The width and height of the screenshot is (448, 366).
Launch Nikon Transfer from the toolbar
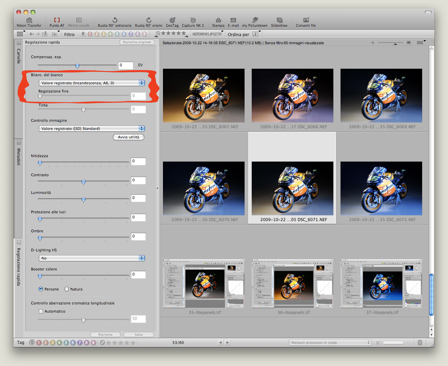click(29, 22)
